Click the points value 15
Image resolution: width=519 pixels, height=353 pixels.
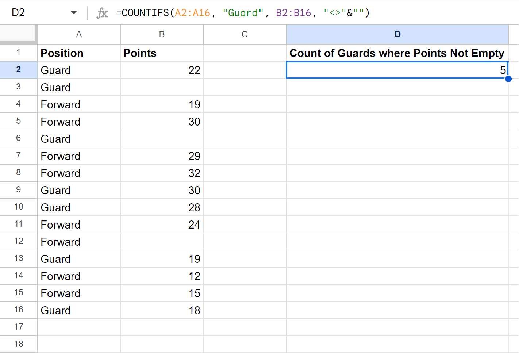162,293
